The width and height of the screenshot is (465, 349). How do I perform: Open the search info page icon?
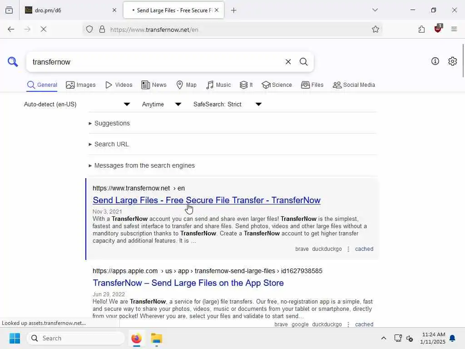pyautogui.click(x=435, y=61)
